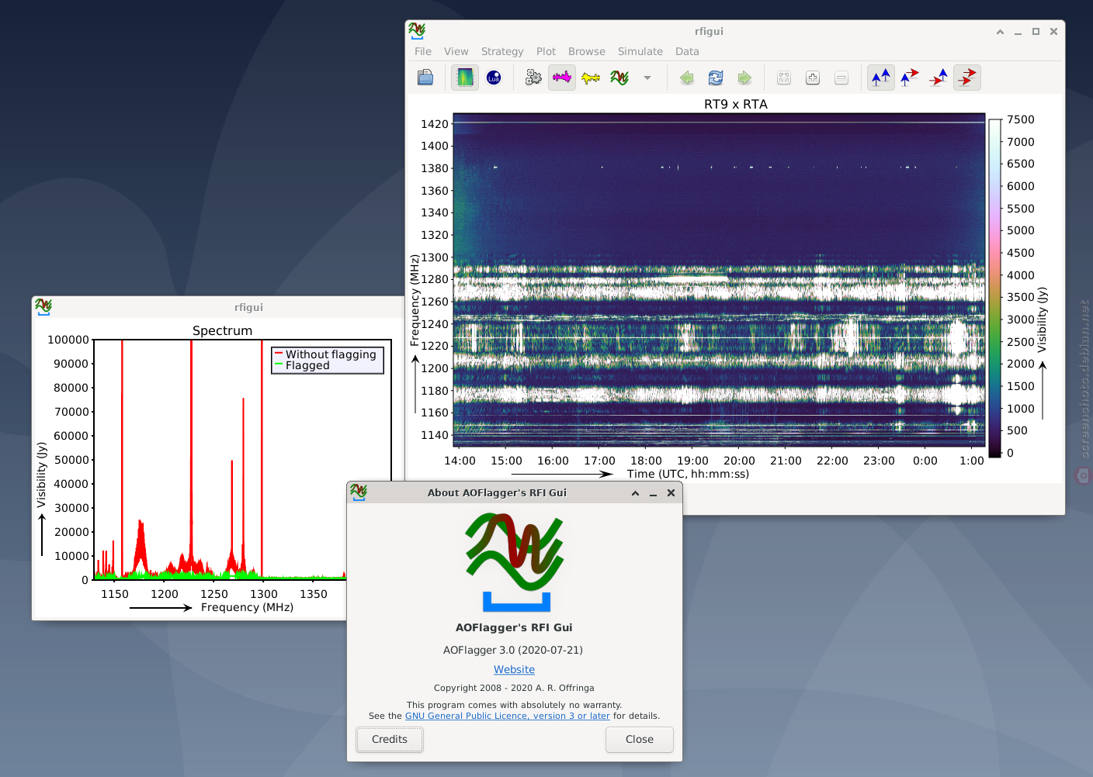Open the Browse menu
The image size is (1093, 777).
(x=587, y=51)
